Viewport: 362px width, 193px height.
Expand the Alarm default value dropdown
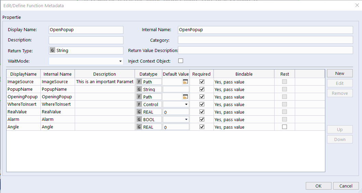coord(186,119)
